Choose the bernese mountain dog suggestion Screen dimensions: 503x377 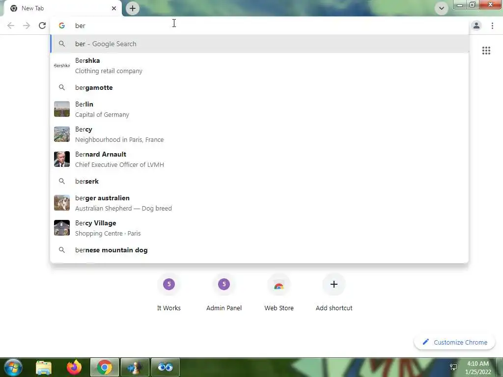(x=260, y=250)
